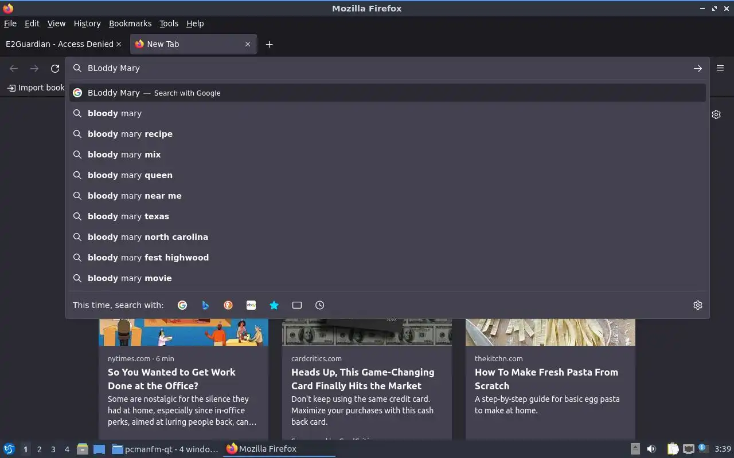Open search settings gear in dropdown

(x=698, y=305)
